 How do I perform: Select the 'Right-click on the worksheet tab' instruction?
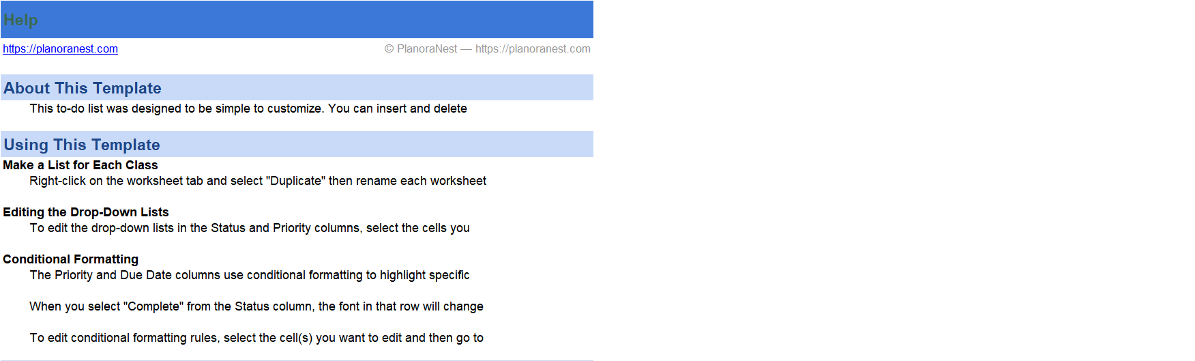258,181
